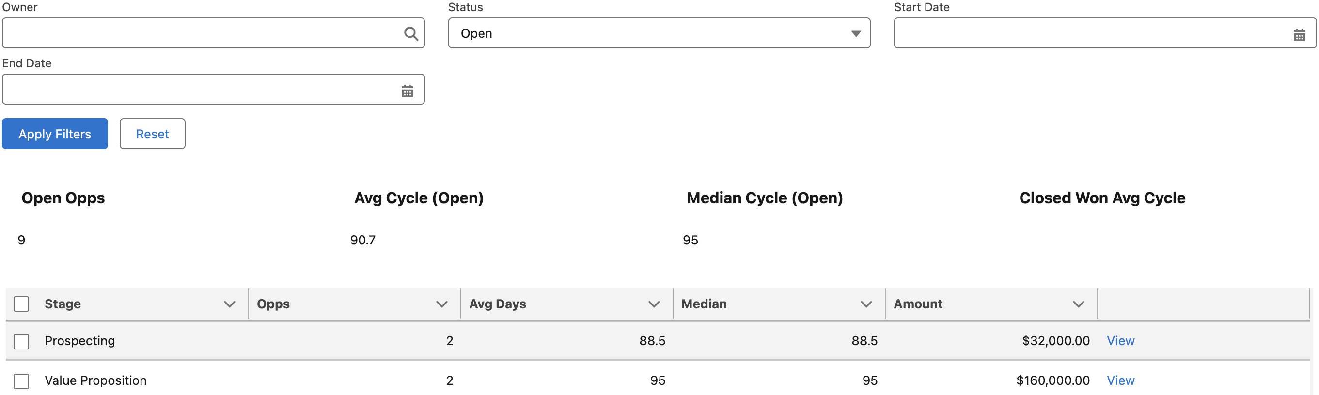Open the Amount column menu chevron
1319x395 pixels.
pyautogui.click(x=1078, y=304)
